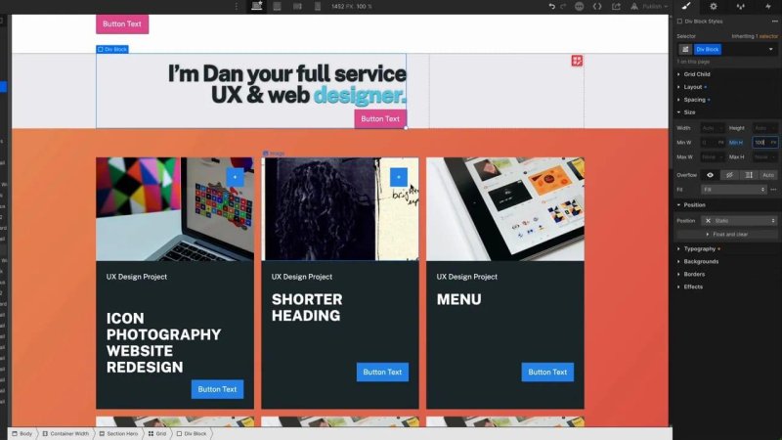Expand the Grid Child section

pyautogui.click(x=697, y=74)
